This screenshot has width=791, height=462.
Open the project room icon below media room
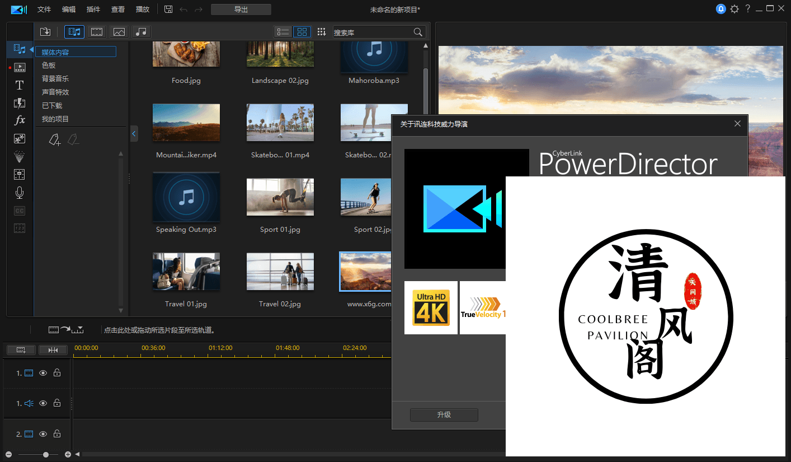20,67
